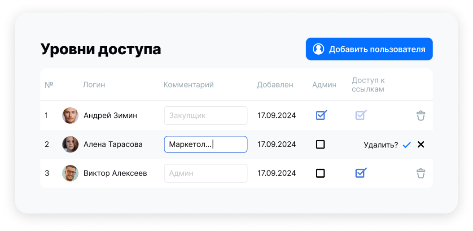Enable Админ checkbox for Алена Тарасова
473x231 pixels.
(x=320, y=144)
